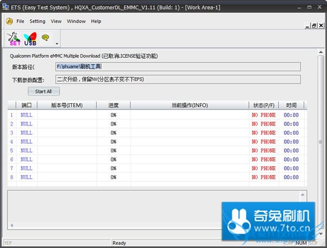Select NULL port in row 6

[x=27, y=159]
